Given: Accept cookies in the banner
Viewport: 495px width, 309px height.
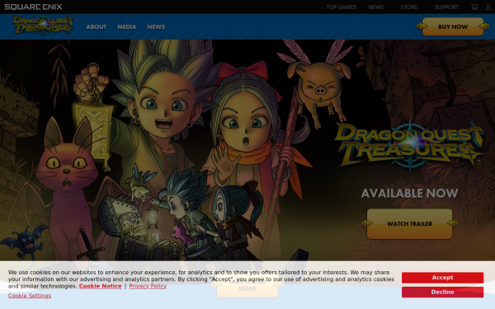Looking at the screenshot, I should coord(442,278).
